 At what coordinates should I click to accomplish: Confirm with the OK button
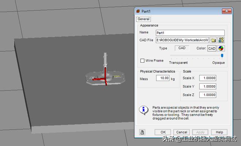(163, 132)
